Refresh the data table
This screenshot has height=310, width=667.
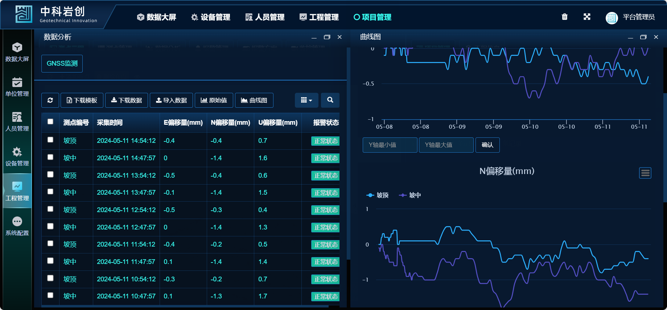[x=50, y=100]
